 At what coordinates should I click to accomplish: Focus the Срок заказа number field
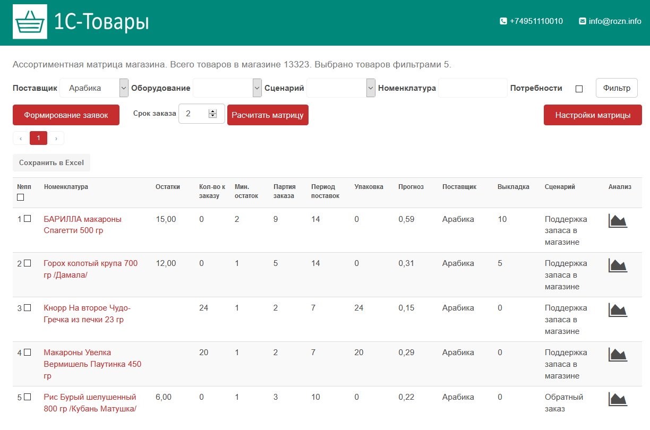click(202, 114)
